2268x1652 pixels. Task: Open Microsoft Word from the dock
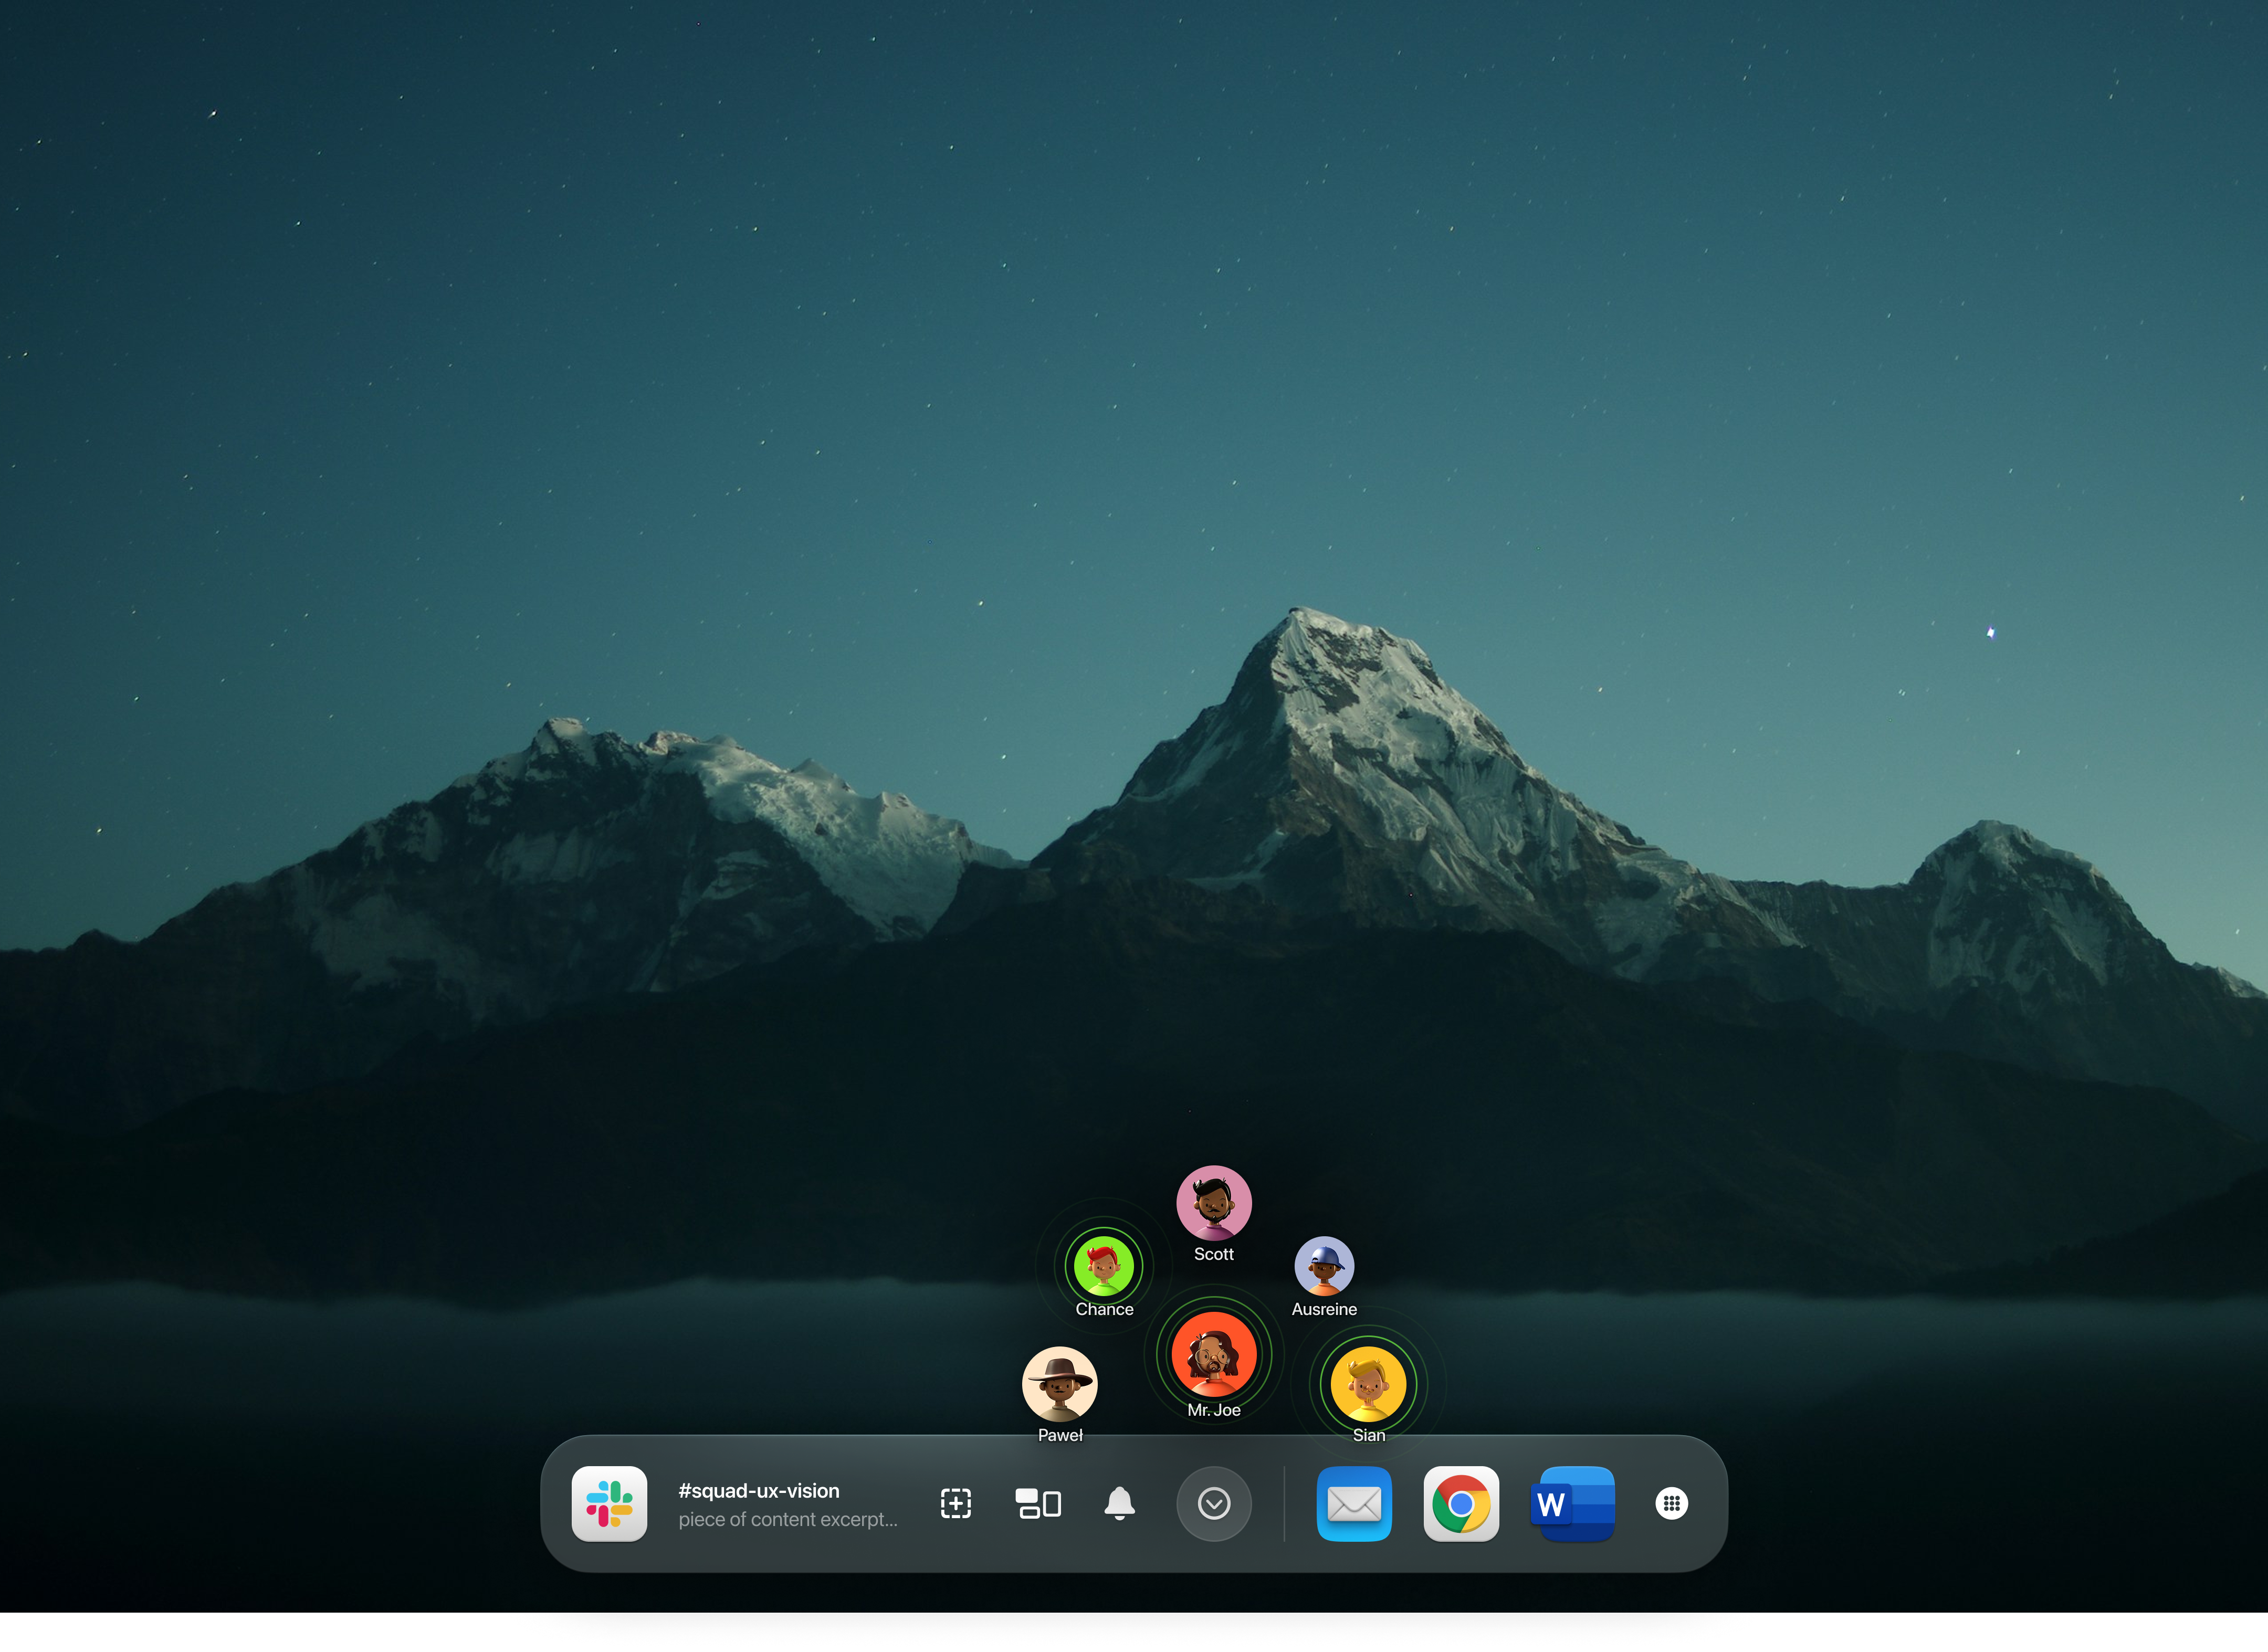click(x=1571, y=1504)
